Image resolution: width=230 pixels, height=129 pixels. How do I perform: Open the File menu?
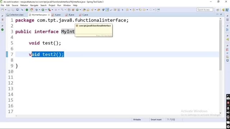[3, 5]
